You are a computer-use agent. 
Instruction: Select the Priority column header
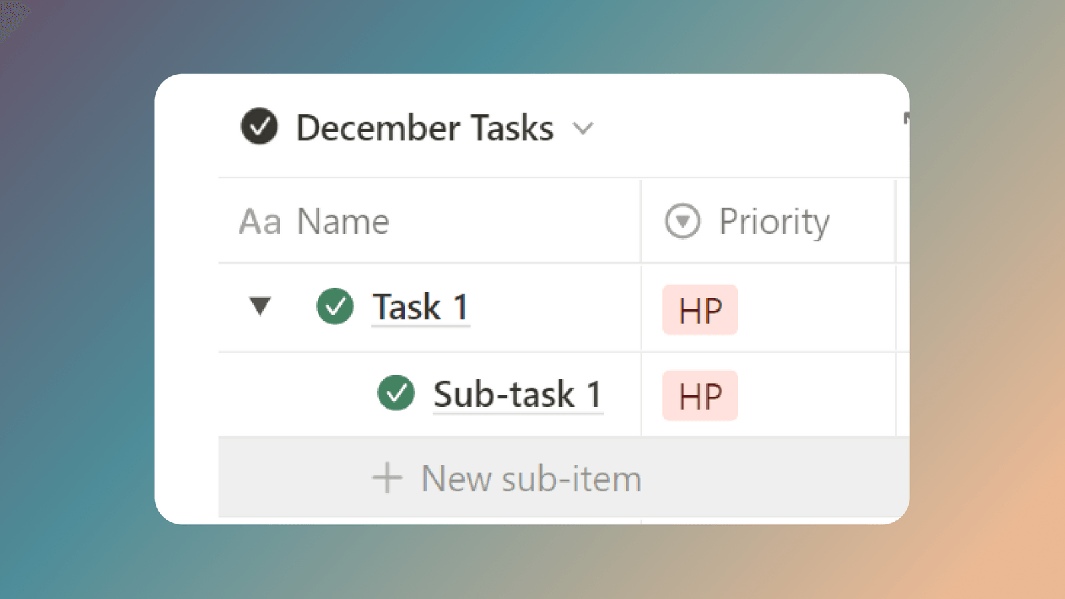tap(773, 220)
